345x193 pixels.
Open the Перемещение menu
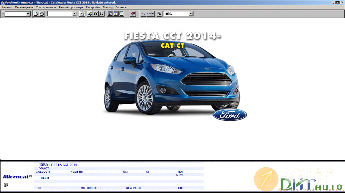[24, 7]
